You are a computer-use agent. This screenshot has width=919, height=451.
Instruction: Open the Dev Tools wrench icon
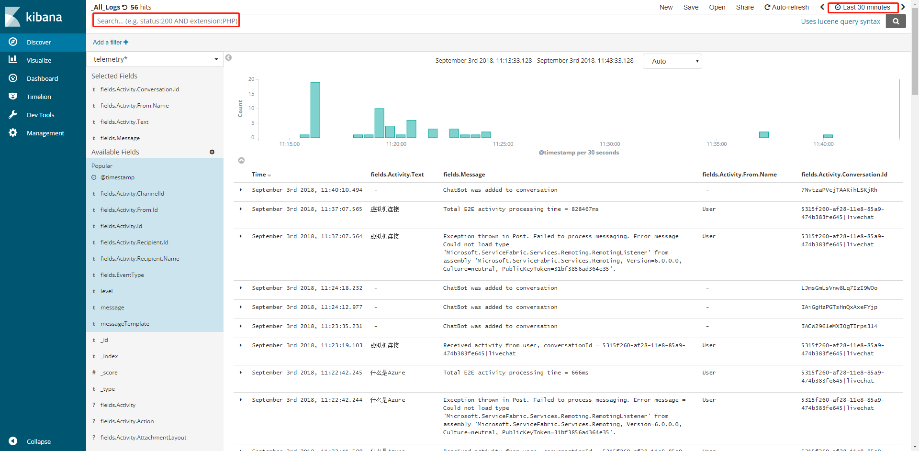[x=13, y=114]
